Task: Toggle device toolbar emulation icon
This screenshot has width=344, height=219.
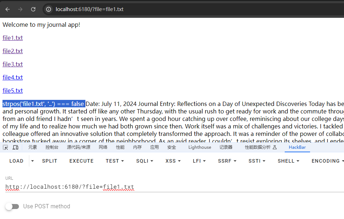Action: (x=15, y=147)
